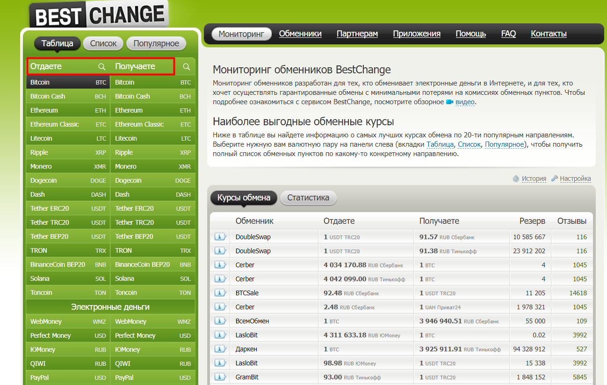
Task: Choose Dogecoin DOGE in the Получаете column
Action: coord(153,180)
